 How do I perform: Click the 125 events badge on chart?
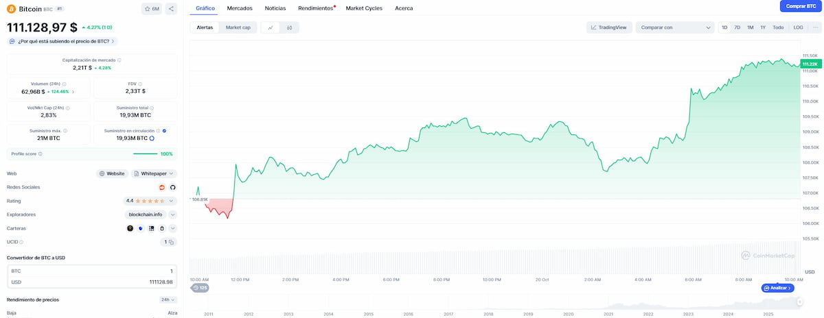coord(200,288)
